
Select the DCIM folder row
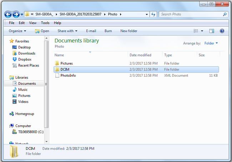(x=136, y=69)
